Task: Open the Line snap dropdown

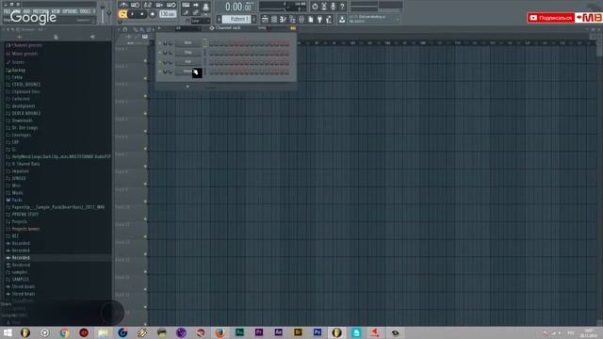Action: [x=200, y=21]
